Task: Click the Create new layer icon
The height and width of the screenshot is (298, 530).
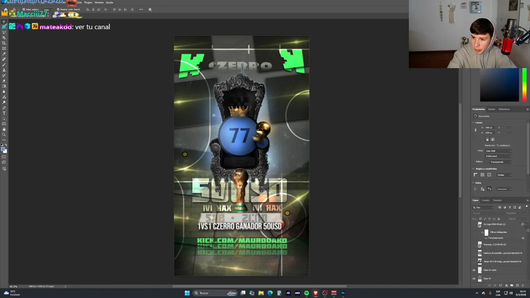Action: pyautogui.click(x=517, y=285)
